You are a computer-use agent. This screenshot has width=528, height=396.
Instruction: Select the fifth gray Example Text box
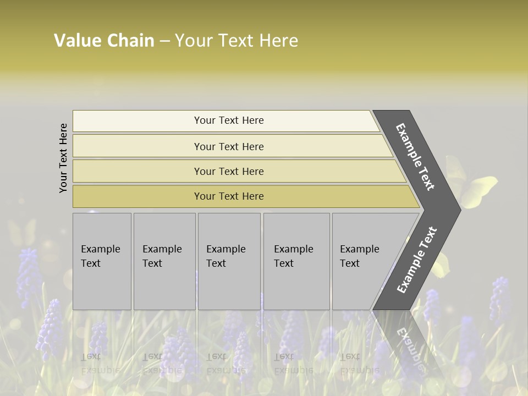coord(364,261)
